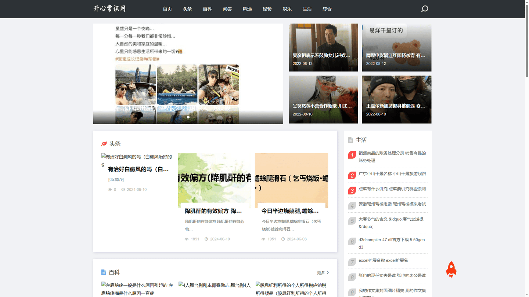Click rank badge number 7 in 生活 list

click(352, 262)
